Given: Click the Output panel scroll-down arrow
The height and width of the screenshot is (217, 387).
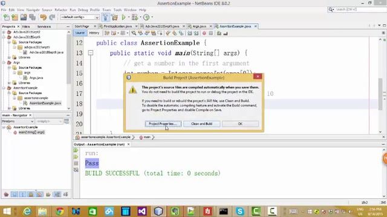Looking at the screenshot, I should point(384,196).
